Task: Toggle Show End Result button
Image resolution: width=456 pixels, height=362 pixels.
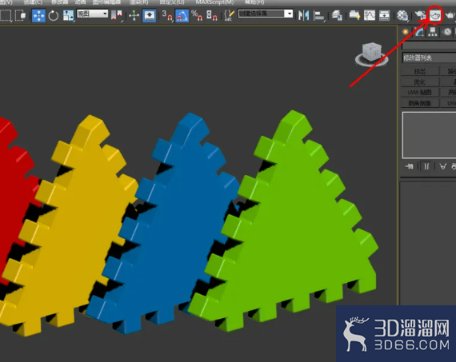Action: coord(426,166)
